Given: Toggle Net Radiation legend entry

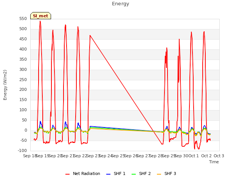Looking at the screenshot, I should [x=83, y=173].
